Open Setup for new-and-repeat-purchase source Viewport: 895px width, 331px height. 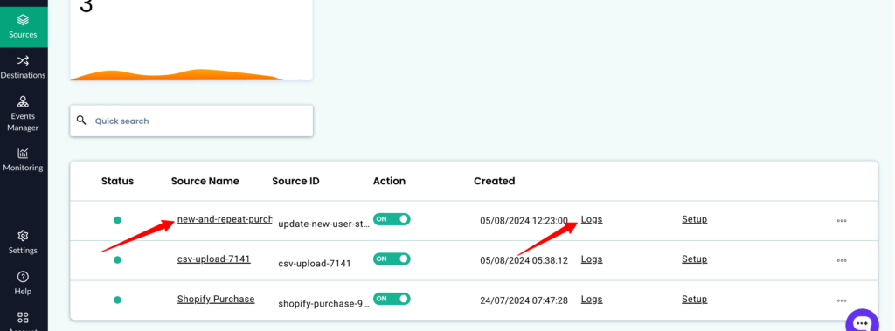pyautogui.click(x=695, y=219)
